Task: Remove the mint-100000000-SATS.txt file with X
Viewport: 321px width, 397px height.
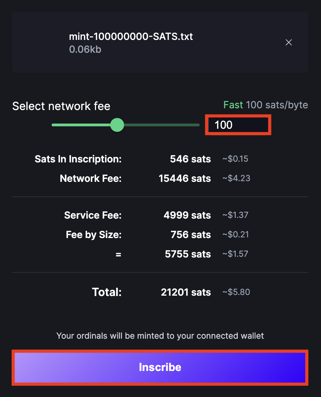Action: 288,42
